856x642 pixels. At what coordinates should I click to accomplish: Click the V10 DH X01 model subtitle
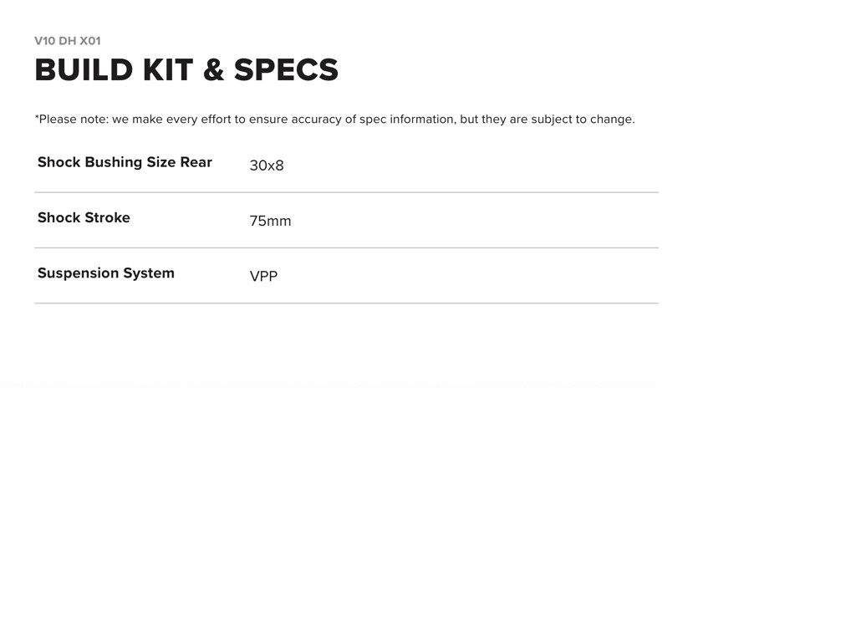point(68,41)
